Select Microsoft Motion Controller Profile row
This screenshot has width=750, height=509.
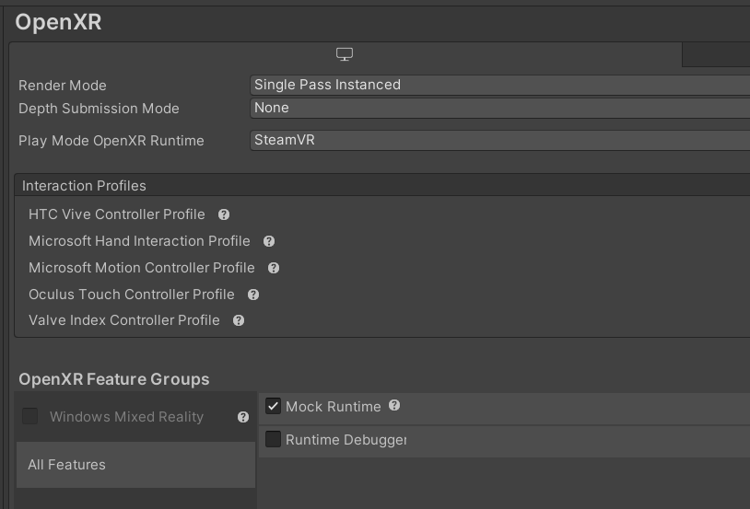[x=142, y=268]
